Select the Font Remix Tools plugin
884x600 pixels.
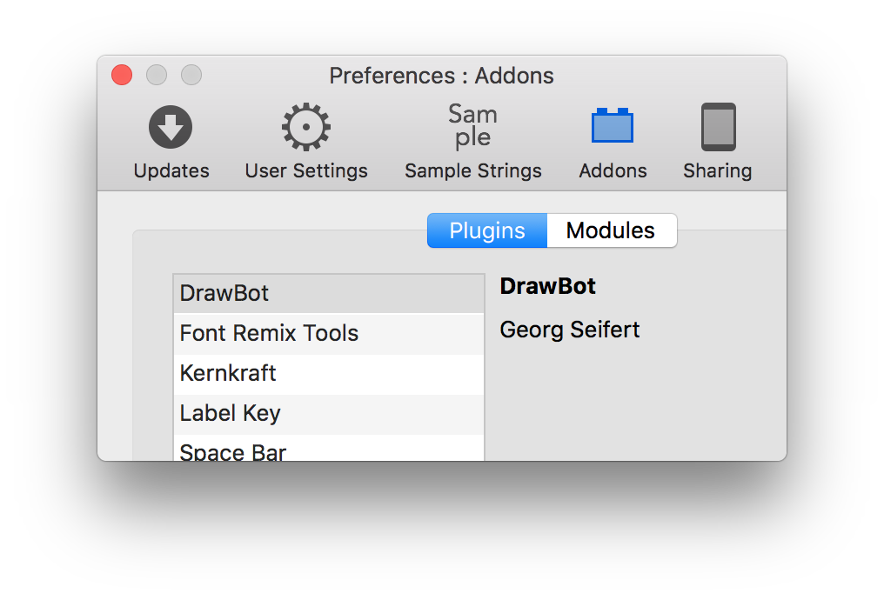click(x=328, y=333)
